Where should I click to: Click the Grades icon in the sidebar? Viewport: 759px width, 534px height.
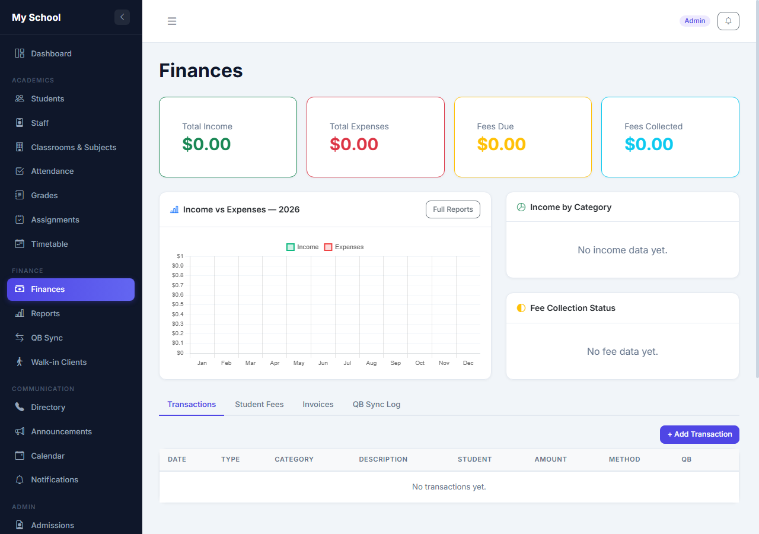coord(20,195)
